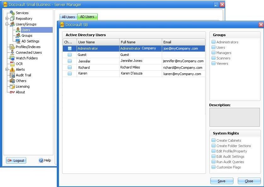Collapse the Users/Groups tree node
The height and width of the screenshot is (187, 264).
pos(6,24)
